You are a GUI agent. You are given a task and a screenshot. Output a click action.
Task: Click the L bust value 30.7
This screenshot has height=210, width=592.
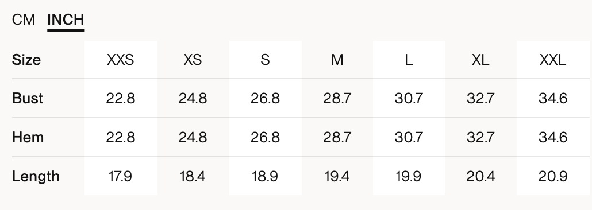pos(409,99)
